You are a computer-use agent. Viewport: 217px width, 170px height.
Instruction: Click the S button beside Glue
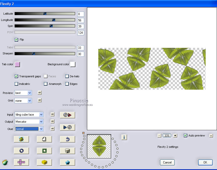52,128
